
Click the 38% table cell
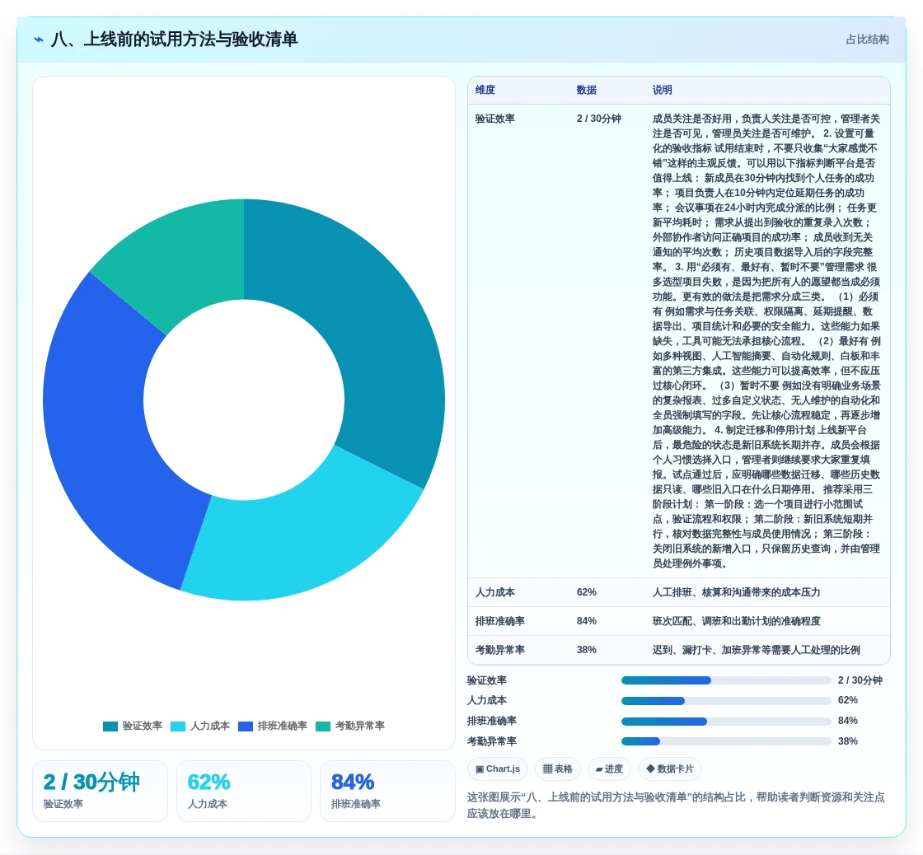pyautogui.click(x=586, y=650)
